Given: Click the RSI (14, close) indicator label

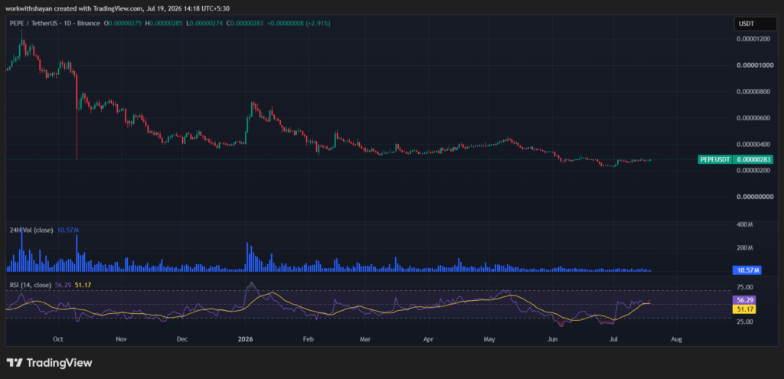Looking at the screenshot, I should click(31, 285).
